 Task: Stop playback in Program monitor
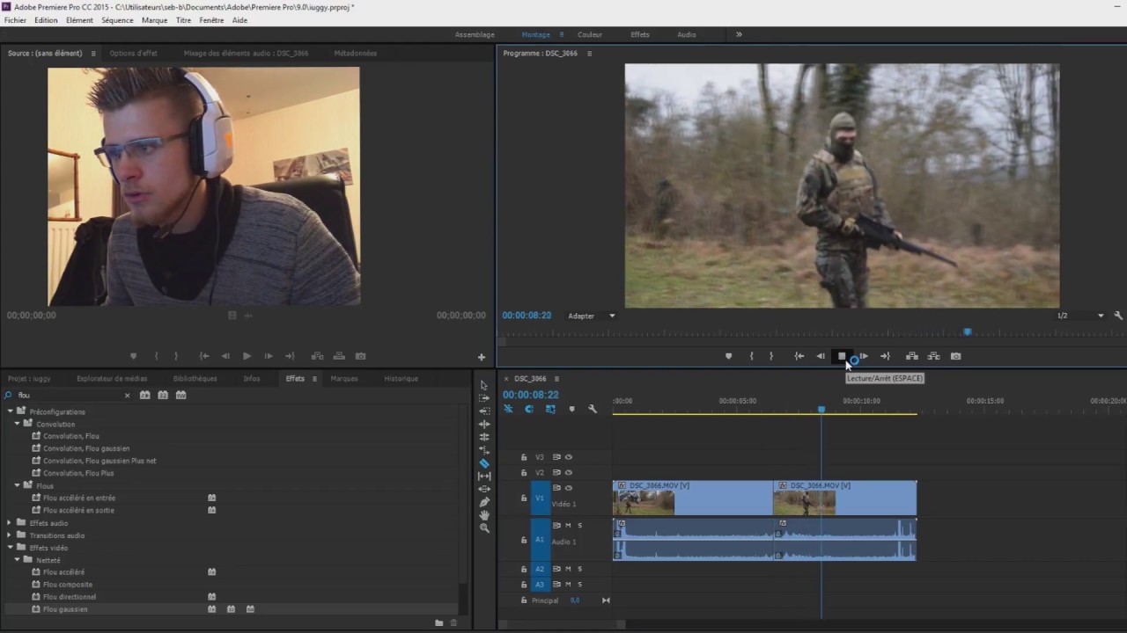[842, 356]
